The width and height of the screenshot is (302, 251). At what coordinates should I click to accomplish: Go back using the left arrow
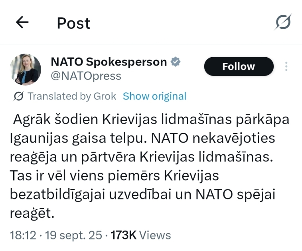[22, 22]
